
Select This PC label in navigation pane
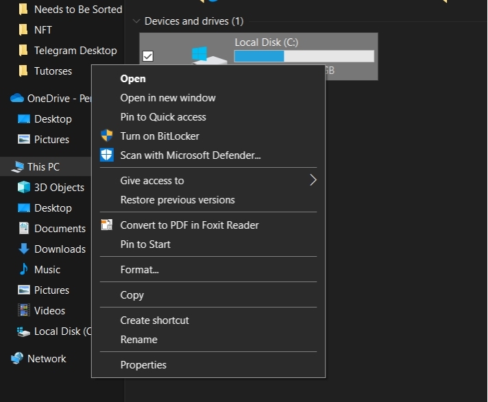[x=43, y=166]
